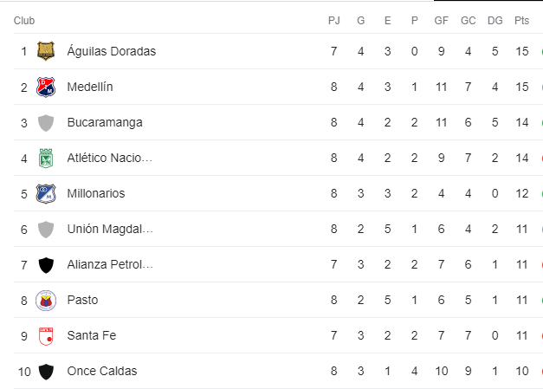Click the Atlético Nacional green crest
Image resolution: width=543 pixels, height=389 pixels.
pyautogui.click(x=46, y=158)
